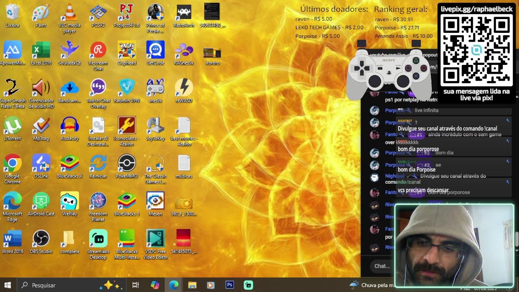
Task: Select the PCSX2 emulator icon
Action: click(x=98, y=16)
